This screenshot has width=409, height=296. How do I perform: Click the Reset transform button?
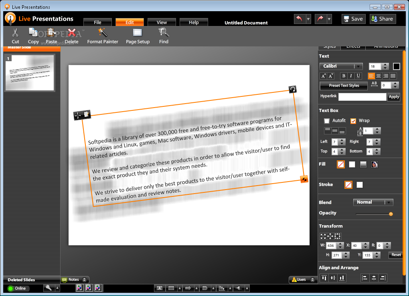click(x=396, y=255)
